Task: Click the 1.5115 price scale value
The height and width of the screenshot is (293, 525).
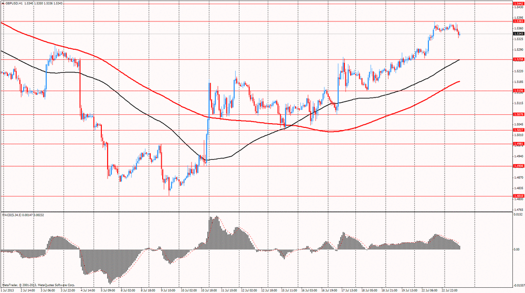Action: [519, 103]
